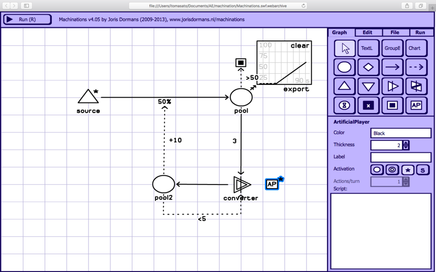Set activation to passive single circle

point(377,170)
